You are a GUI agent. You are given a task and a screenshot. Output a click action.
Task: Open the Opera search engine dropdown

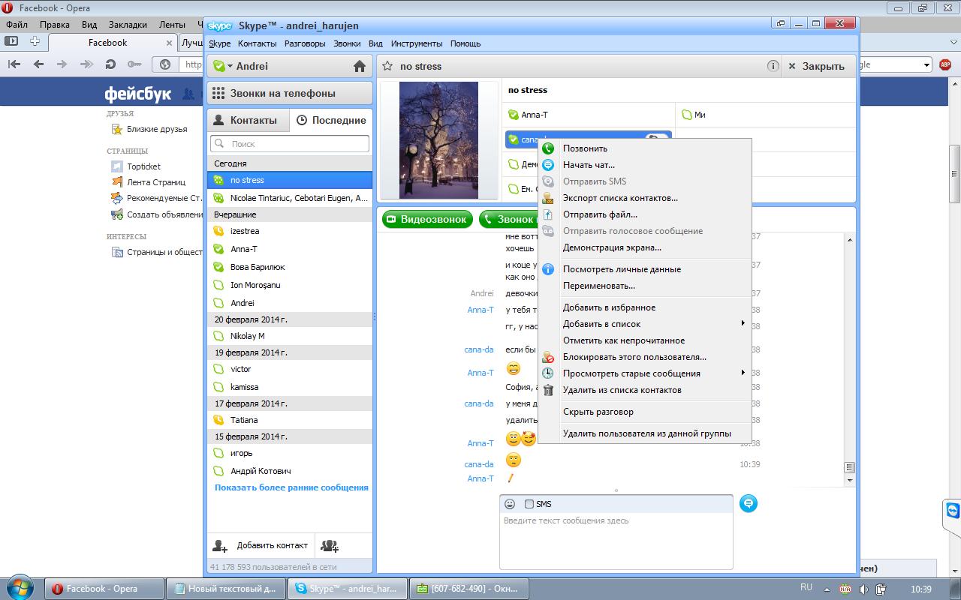(926, 64)
